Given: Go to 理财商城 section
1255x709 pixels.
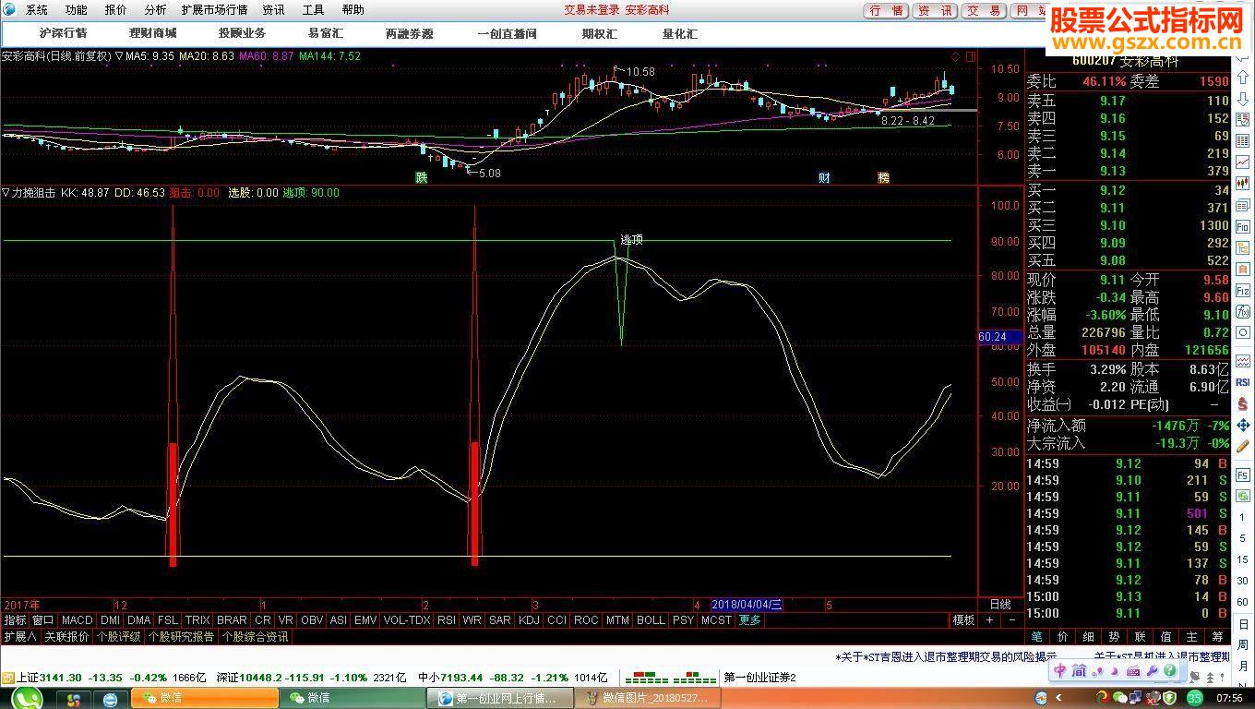Looking at the screenshot, I should tap(153, 33).
